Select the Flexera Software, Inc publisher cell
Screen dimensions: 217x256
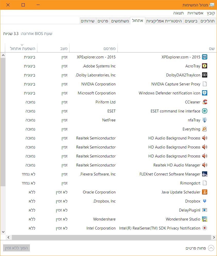point(98,174)
